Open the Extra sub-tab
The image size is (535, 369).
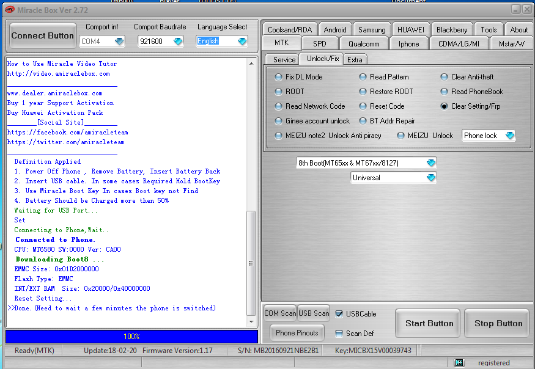(x=355, y=60)
